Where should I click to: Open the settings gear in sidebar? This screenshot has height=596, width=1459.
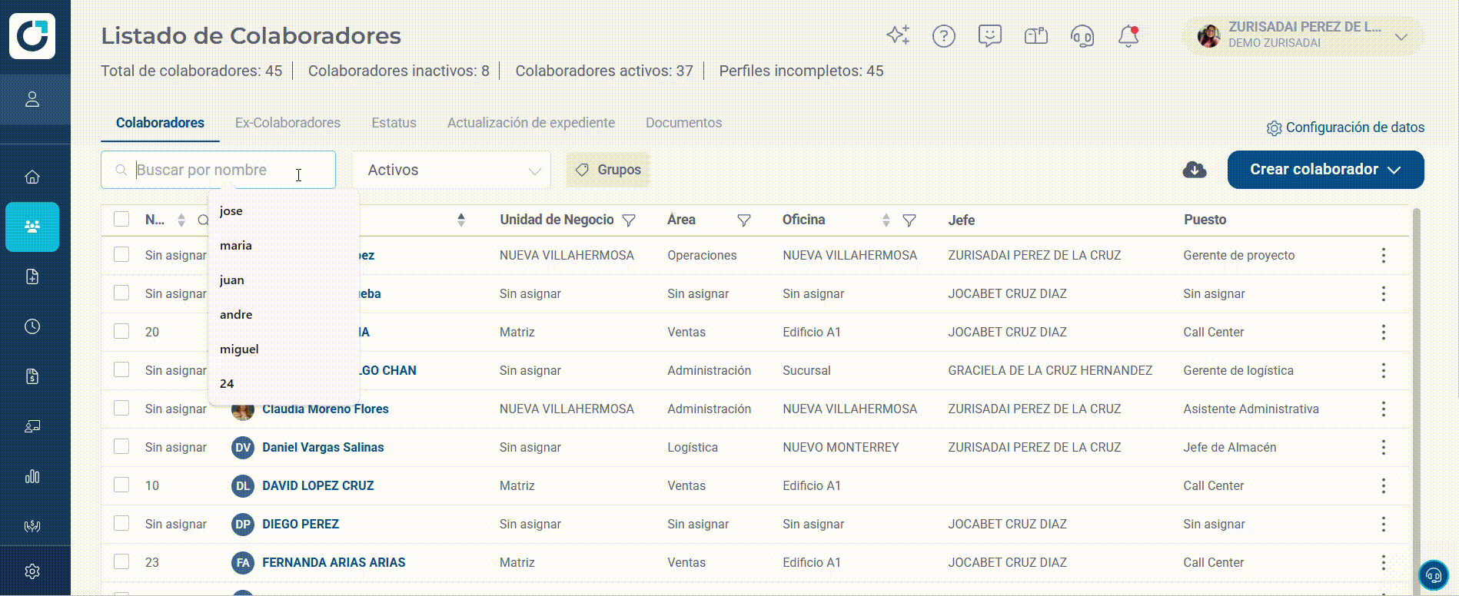click(32, 571)
